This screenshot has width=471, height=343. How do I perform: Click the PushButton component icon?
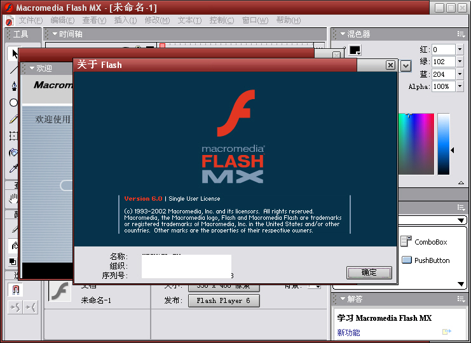[x=407, y=260]
